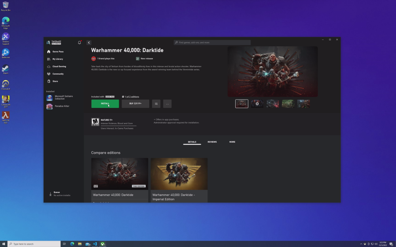The image size is (396, 247).
Task: Click the New release badge
Action: 145,58
